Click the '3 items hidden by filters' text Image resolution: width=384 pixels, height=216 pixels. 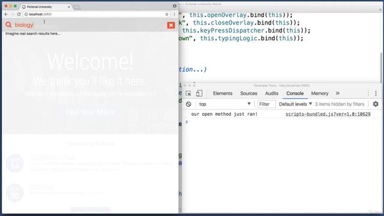pyautogui.click(x=340, y=104)
